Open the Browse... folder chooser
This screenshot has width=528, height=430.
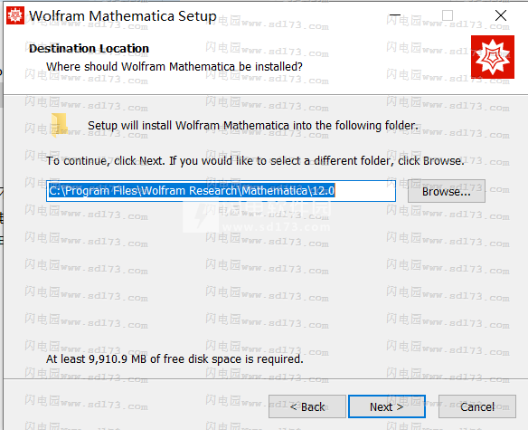tap(446, 191)
